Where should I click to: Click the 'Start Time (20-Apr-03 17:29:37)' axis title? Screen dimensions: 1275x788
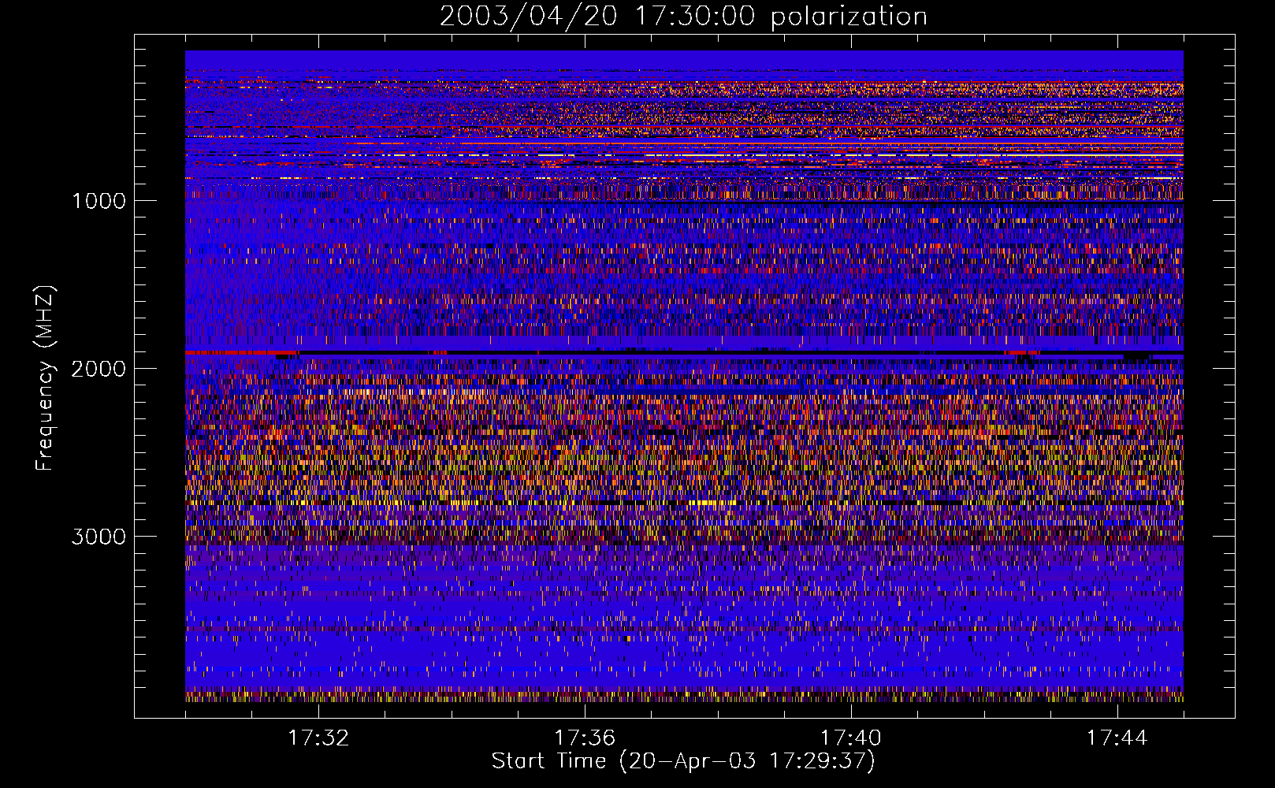pos(683,761)
